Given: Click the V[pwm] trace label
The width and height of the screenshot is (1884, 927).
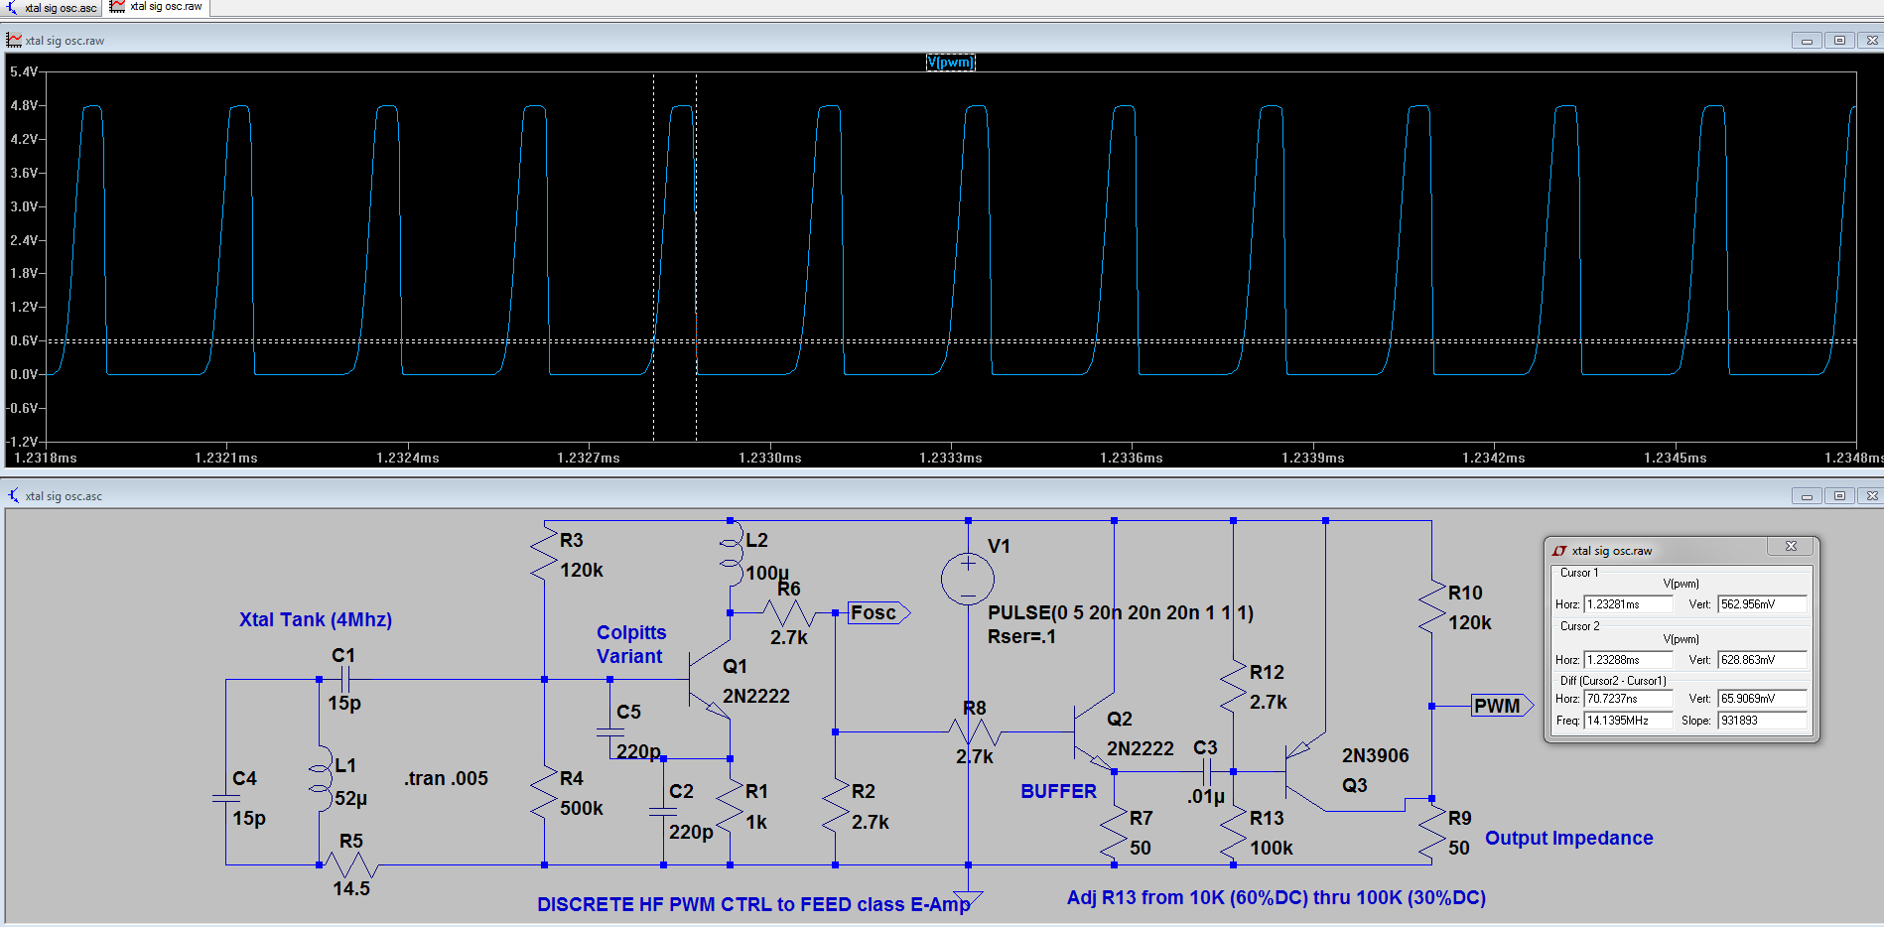Looking at the screenshot, I should pyautogui.click(x=950, y=63).
